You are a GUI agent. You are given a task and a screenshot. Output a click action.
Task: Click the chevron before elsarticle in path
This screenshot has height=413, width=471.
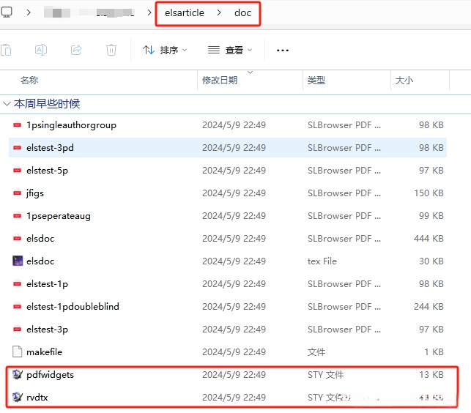point(149,12)
